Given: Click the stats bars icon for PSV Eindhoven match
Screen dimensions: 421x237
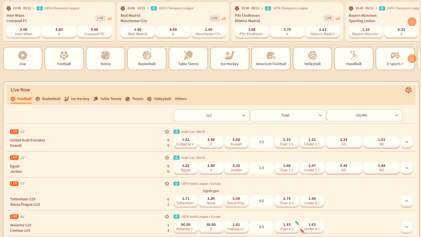Looking at the screenshot, I should [338, 18].
